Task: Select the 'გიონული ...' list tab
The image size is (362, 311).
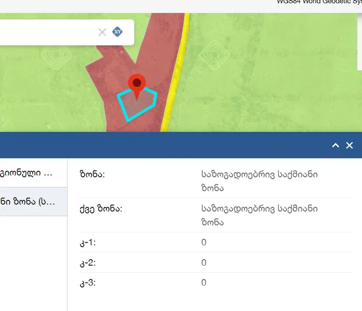Action: 33,173
